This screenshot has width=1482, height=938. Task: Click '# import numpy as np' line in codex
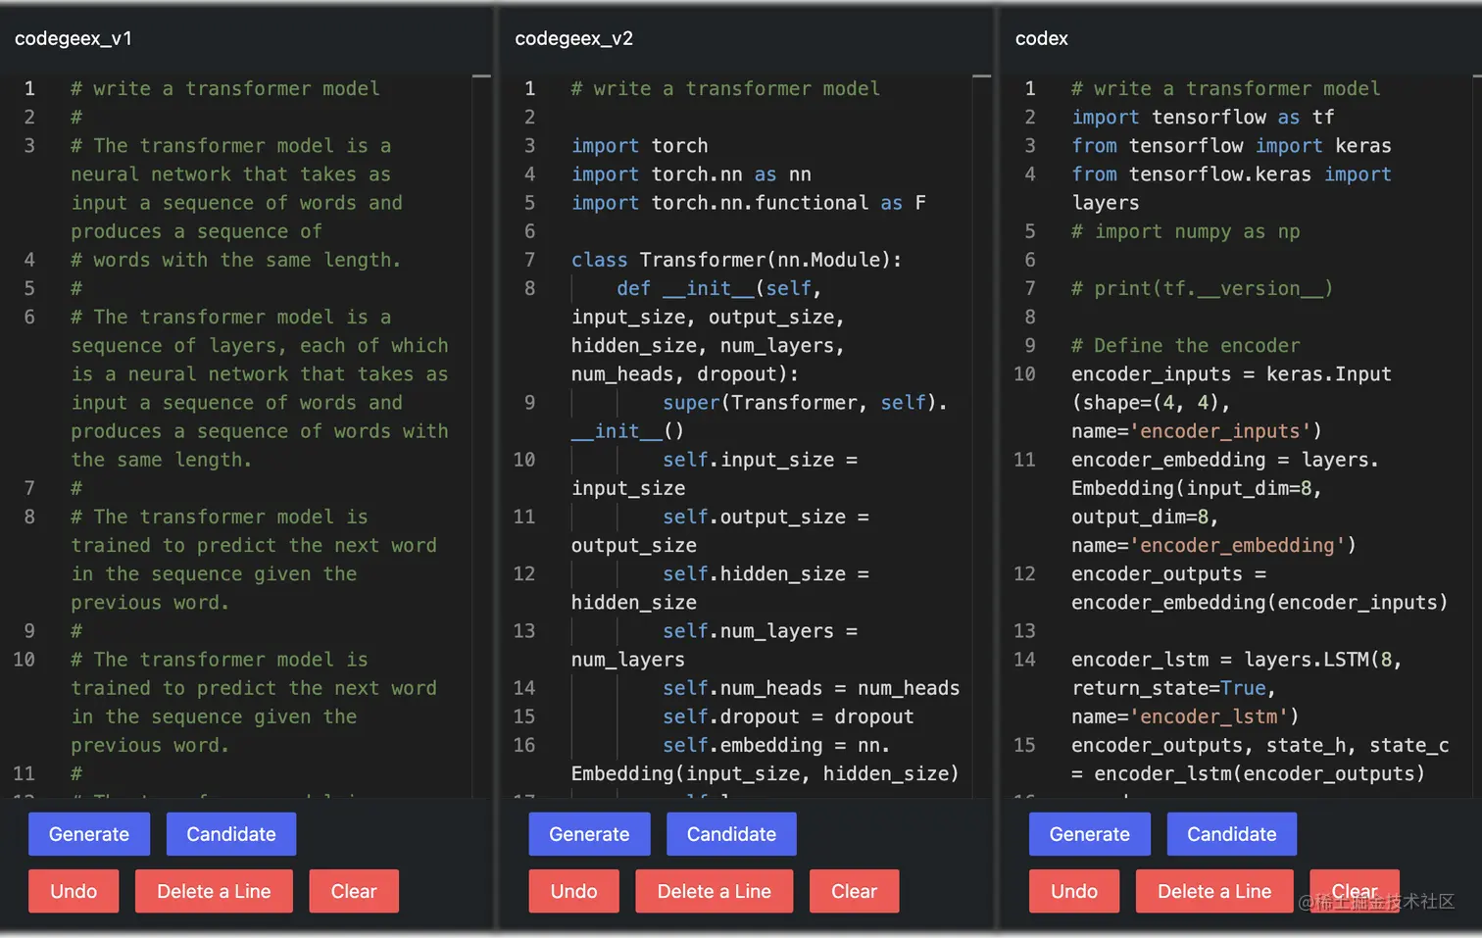pos(1185,231)
